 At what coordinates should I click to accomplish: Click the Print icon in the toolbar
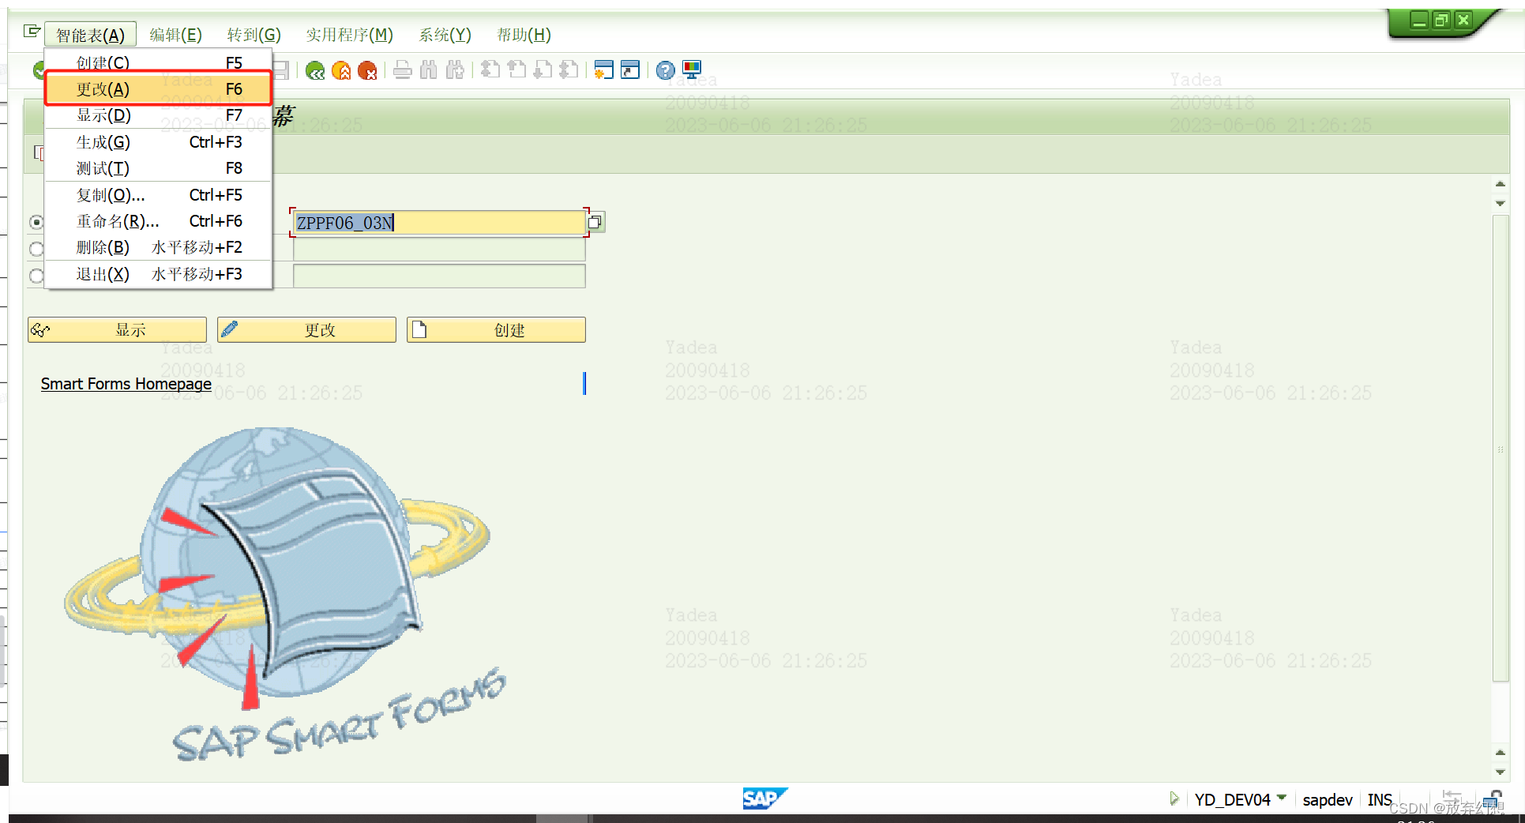[x=403, y=71]
